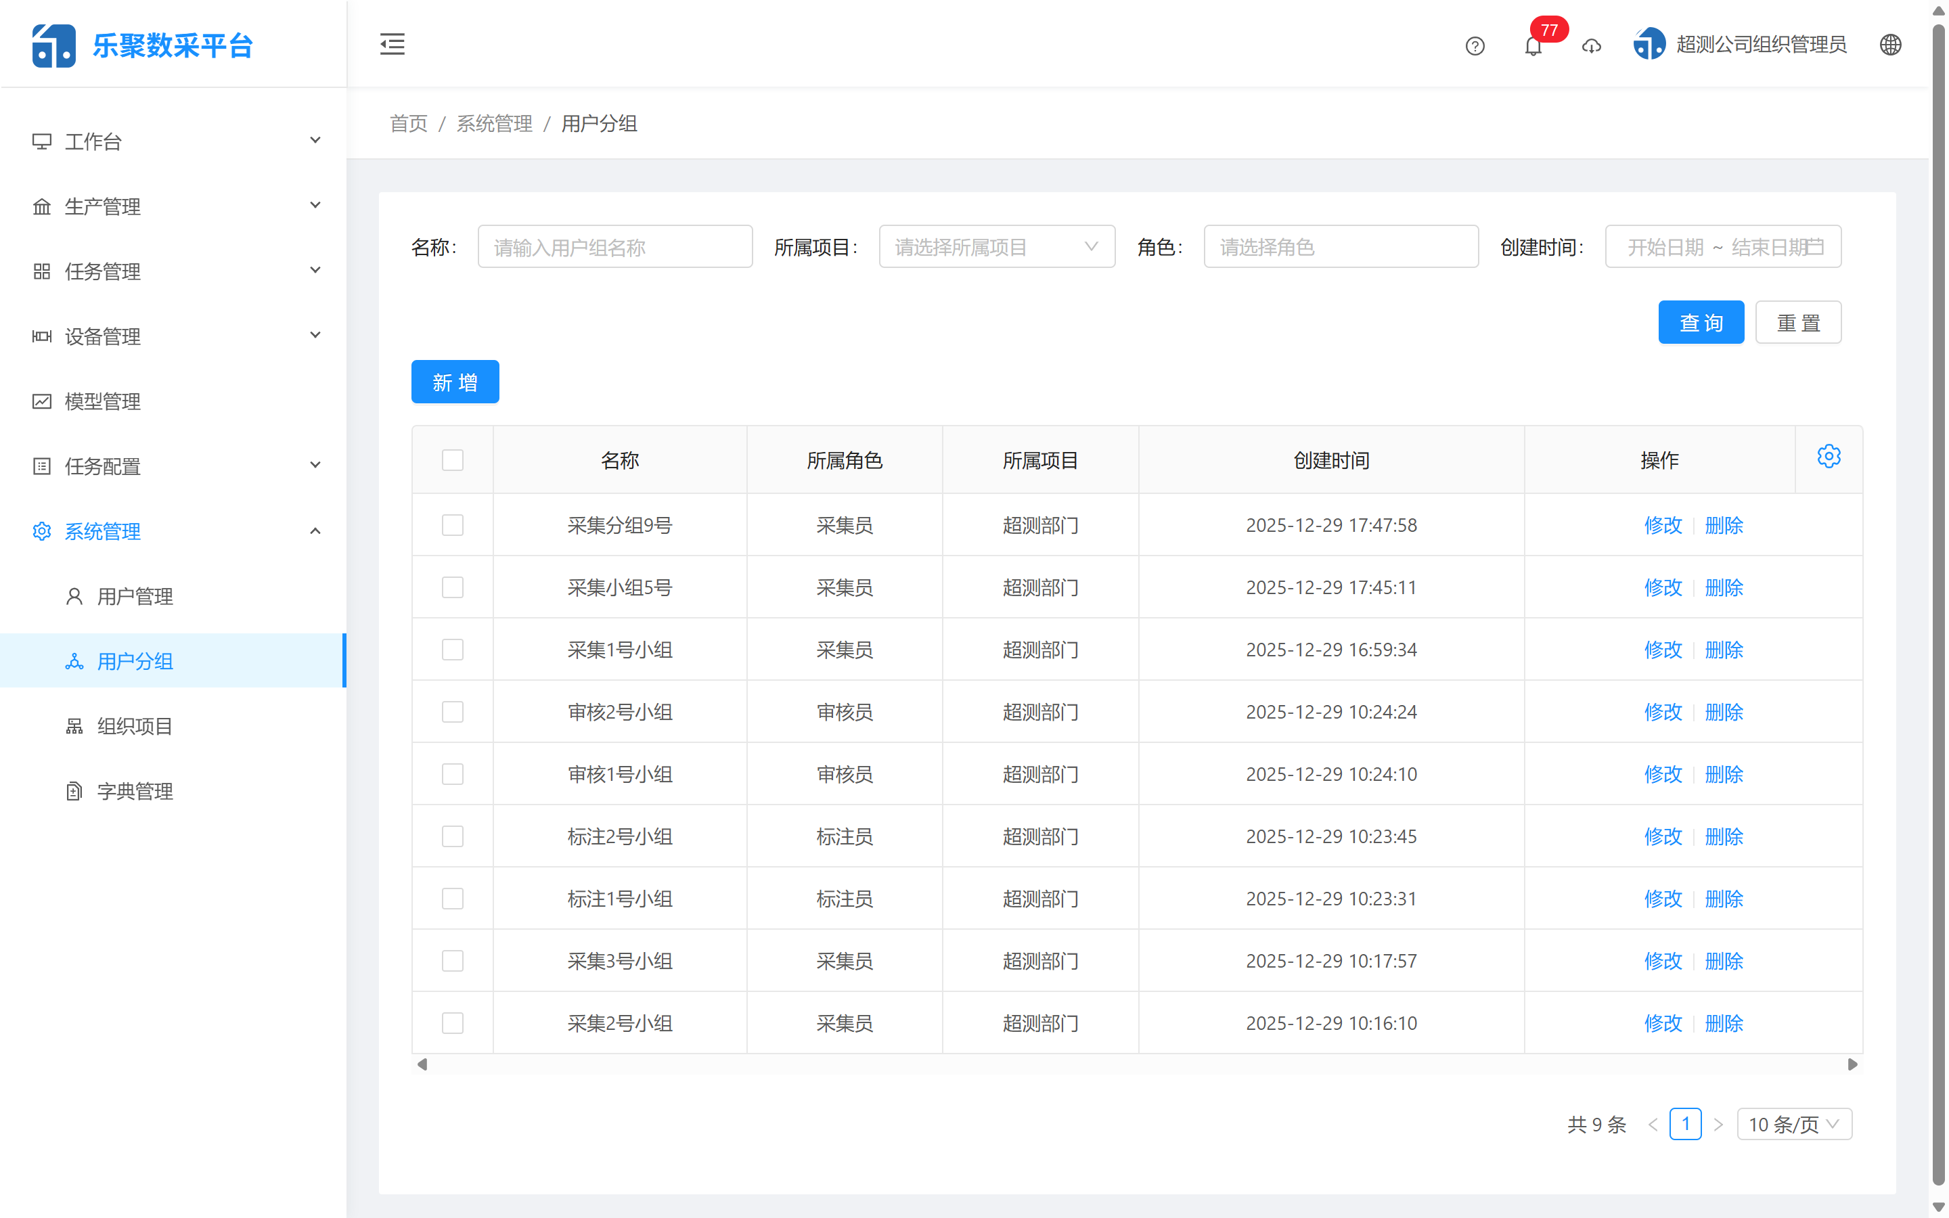Click the 新增 button
The width and height of the screenshot is (1949, 1218).
pyautogui.click(x=455, y=381)
